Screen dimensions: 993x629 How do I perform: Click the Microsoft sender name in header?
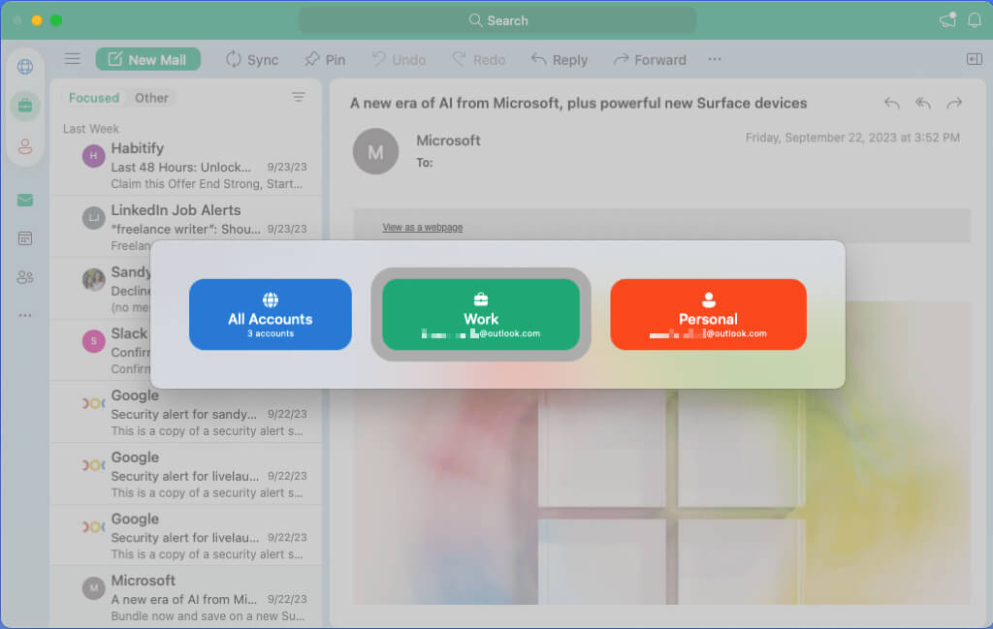(x=448, y=141)
